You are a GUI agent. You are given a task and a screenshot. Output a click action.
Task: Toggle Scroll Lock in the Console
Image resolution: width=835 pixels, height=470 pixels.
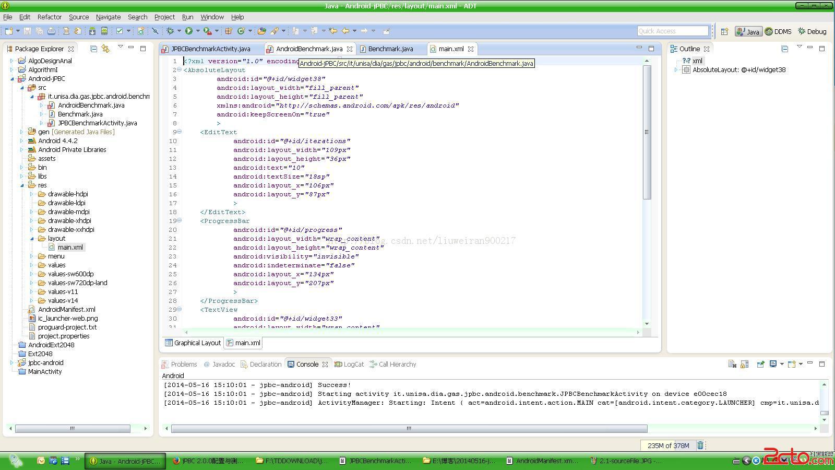[x=745, y=364]
